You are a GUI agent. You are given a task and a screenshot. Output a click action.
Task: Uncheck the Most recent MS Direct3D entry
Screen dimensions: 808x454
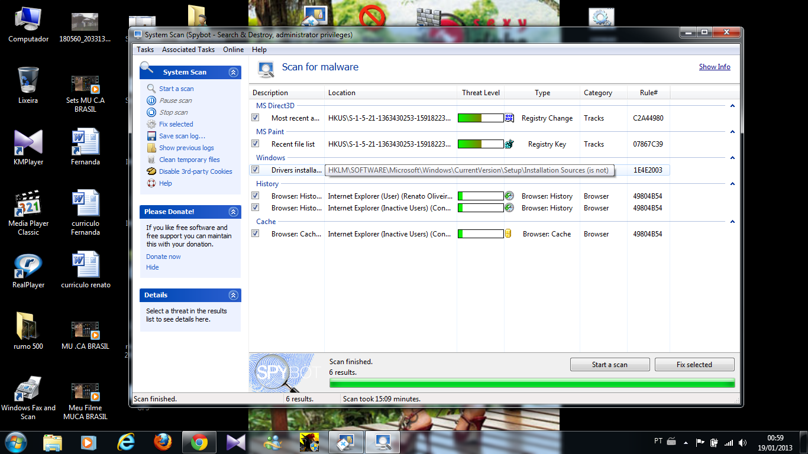(256, 118)
